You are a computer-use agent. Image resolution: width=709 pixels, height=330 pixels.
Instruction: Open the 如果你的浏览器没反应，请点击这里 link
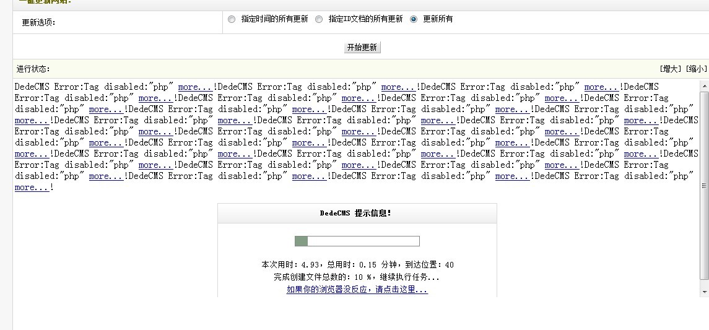(x=357, y=289)
